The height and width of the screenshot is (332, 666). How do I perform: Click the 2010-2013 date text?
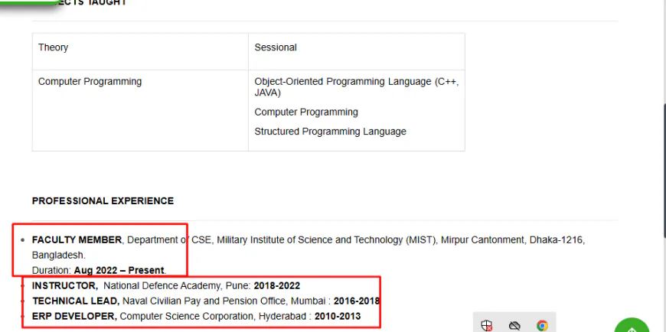pos(338,316)
